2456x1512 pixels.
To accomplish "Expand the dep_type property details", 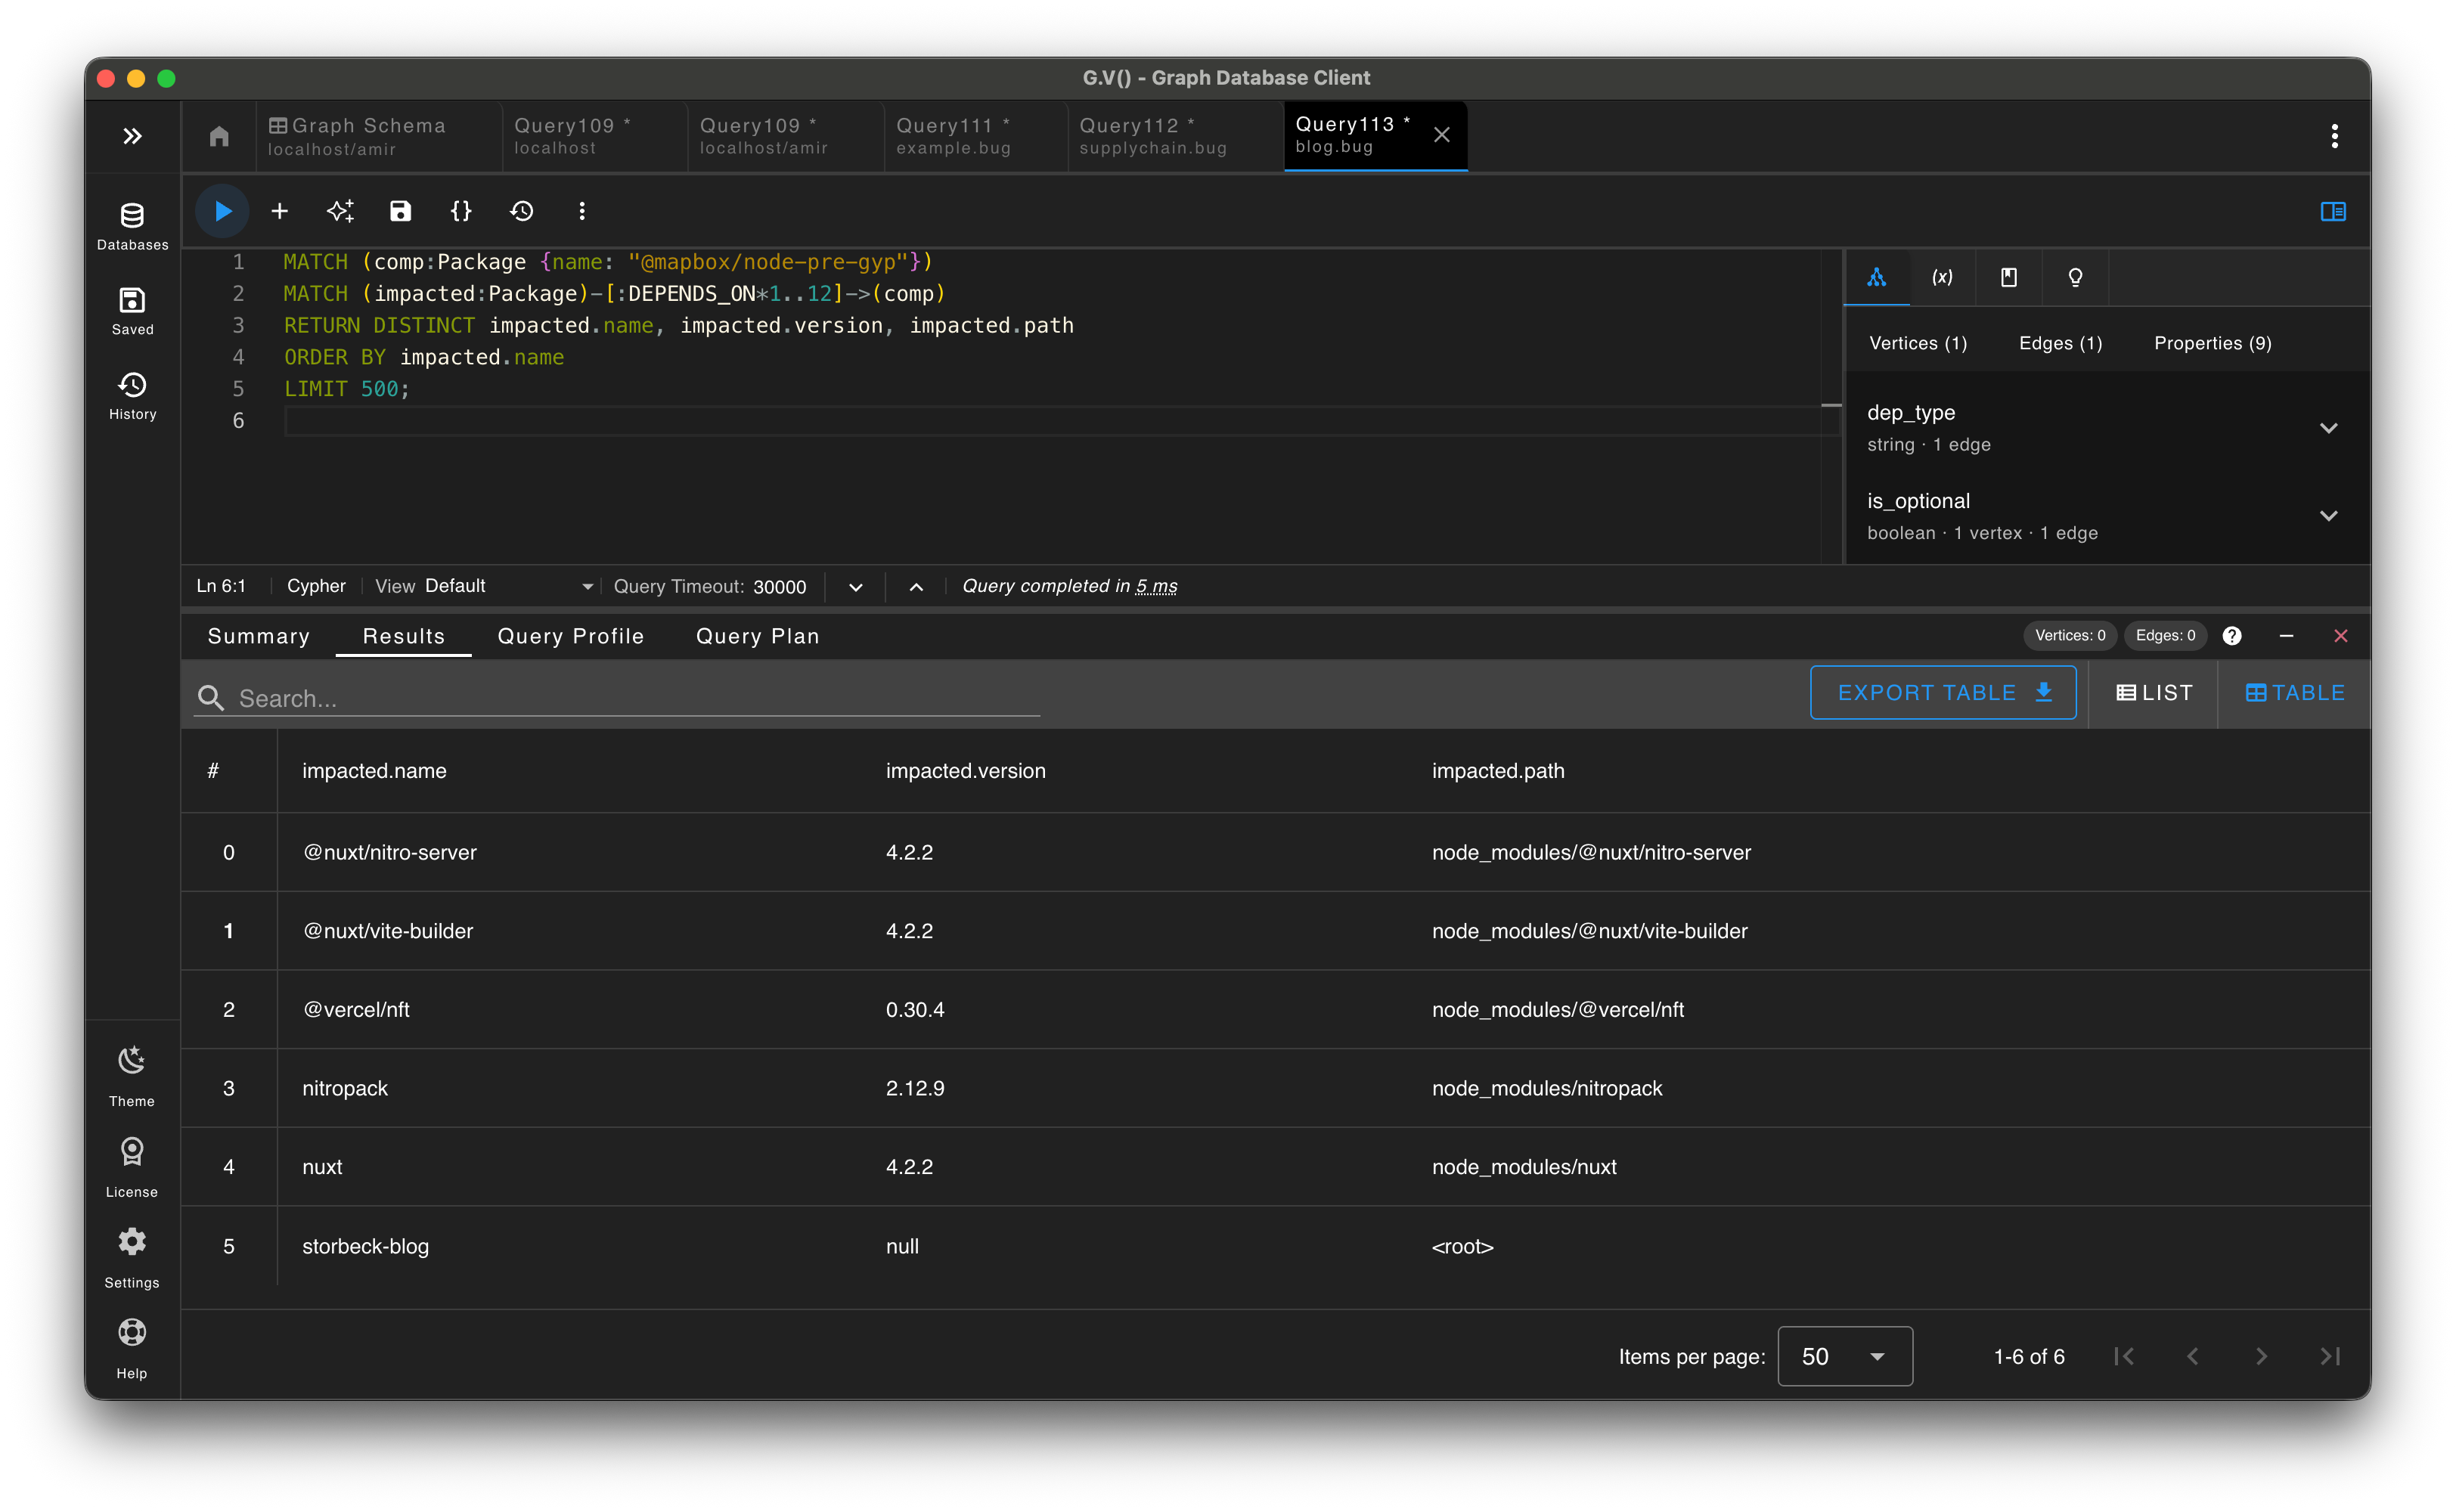I will tap(2330, 427).
